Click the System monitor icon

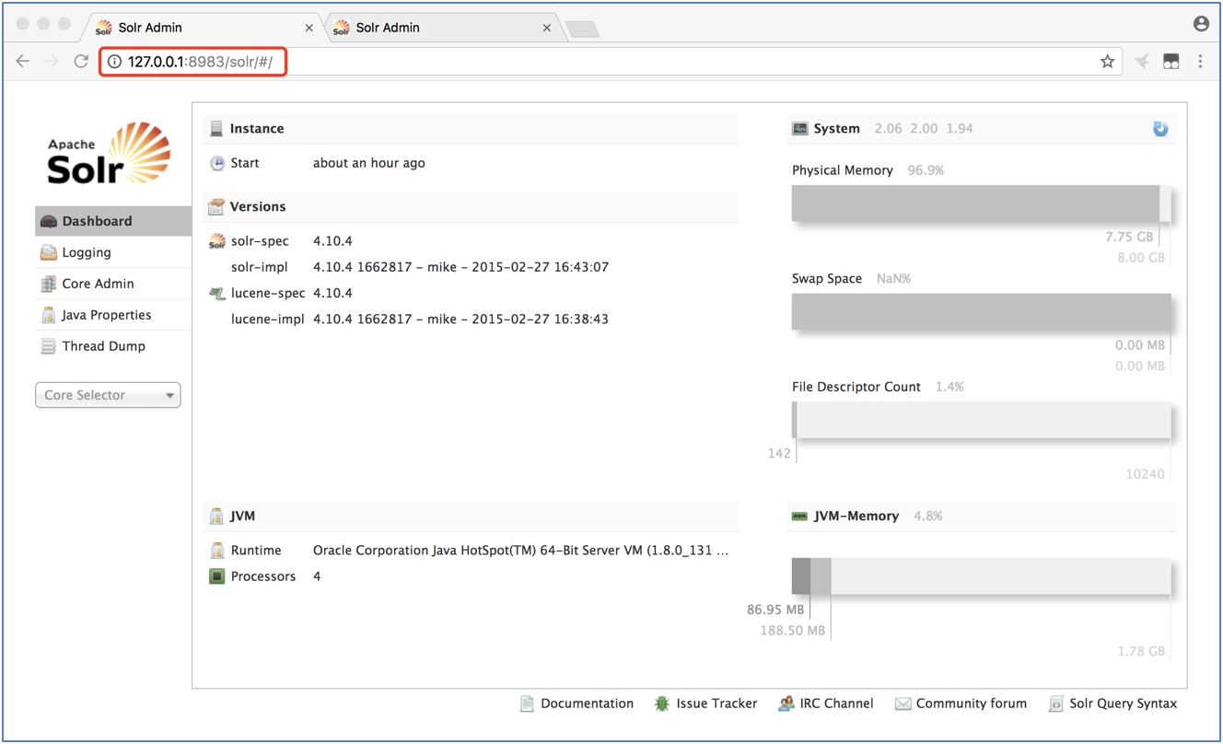pyautogui.click(x=800, y=129)
